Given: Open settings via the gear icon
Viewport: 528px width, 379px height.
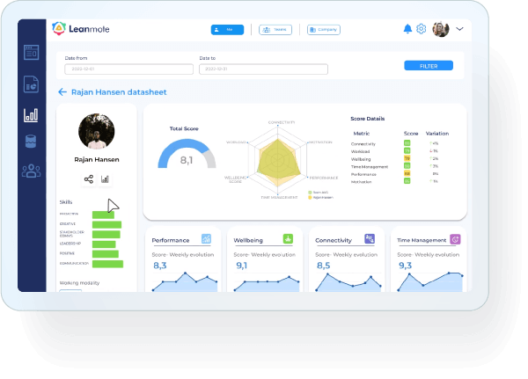Looking at the screenshot, I should (x=422, y=29).
